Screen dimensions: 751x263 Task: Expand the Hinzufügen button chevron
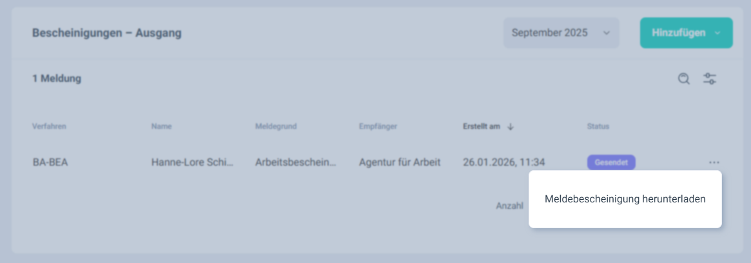(717, 33)
